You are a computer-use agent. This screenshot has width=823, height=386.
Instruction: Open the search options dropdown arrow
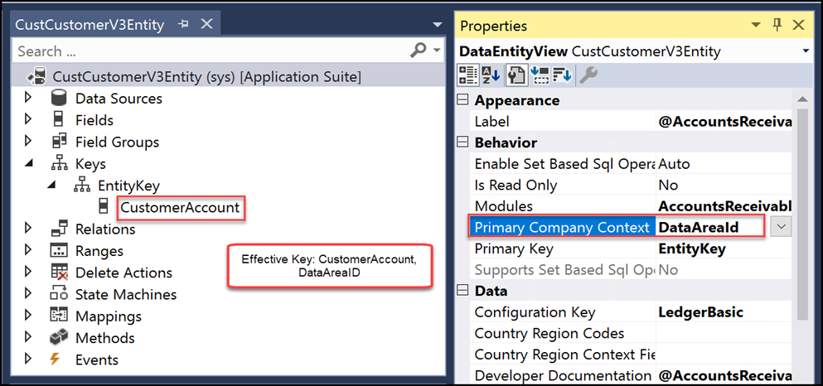point(437,51)
